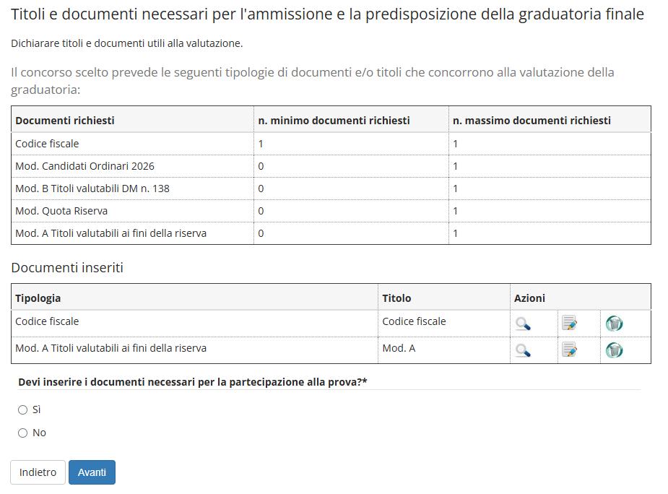668x494 pixels.
Task: Edit the Mod. A document
Action: 569,350
